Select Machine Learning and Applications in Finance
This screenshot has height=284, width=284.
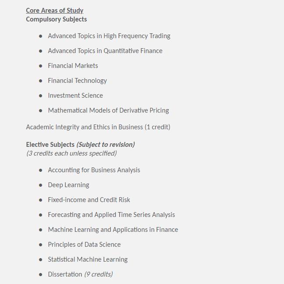click(113, 230)
